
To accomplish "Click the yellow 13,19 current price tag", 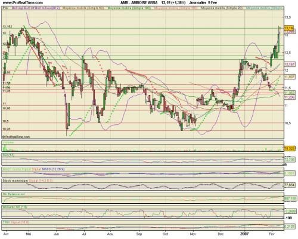I will [288, 28].
